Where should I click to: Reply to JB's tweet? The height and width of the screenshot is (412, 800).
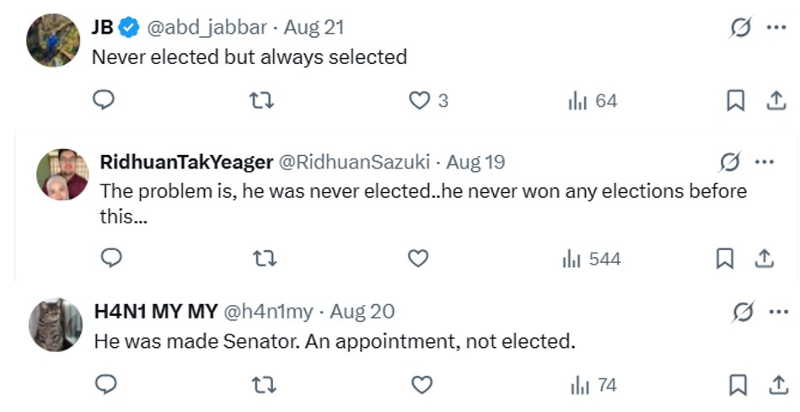103,101
